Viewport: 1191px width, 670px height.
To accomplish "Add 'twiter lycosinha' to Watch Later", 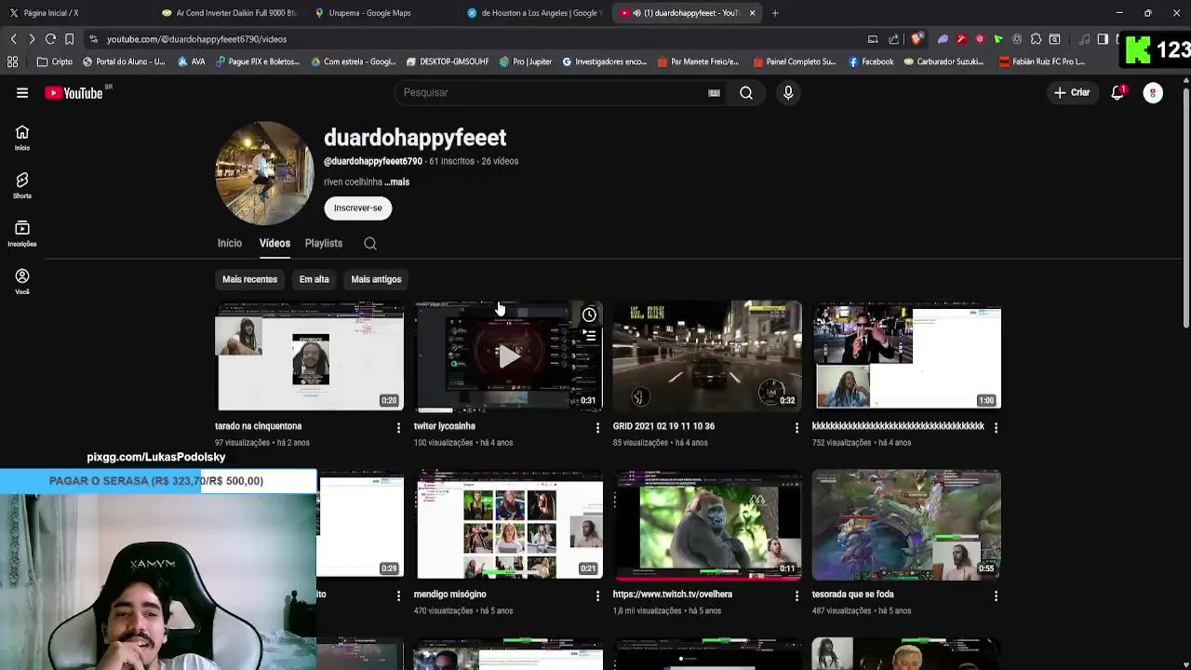I will coord(589,315).
